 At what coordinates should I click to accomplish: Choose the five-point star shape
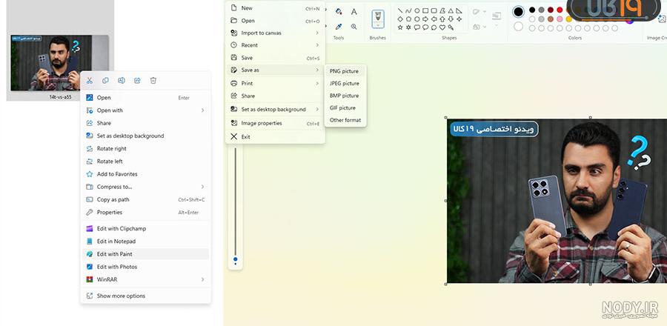click(400, 27)
